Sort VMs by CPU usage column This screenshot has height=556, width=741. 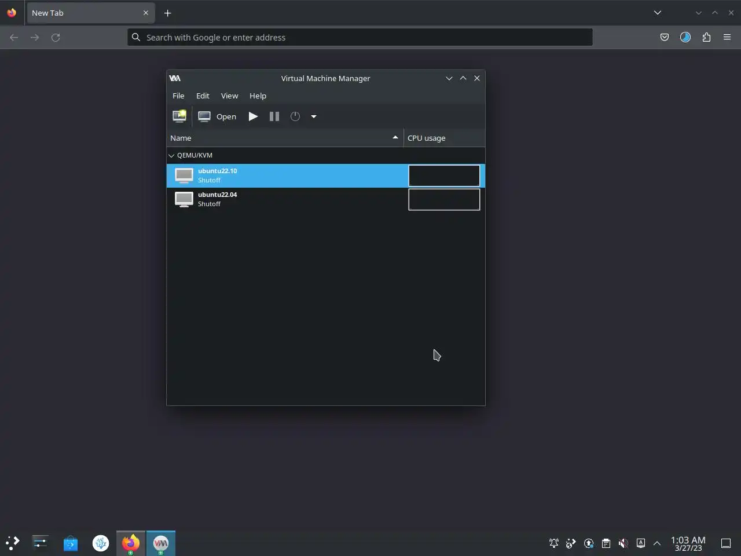(x=444, y=138)
